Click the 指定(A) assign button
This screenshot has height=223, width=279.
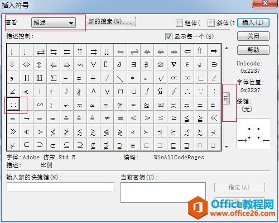[239, 187]
